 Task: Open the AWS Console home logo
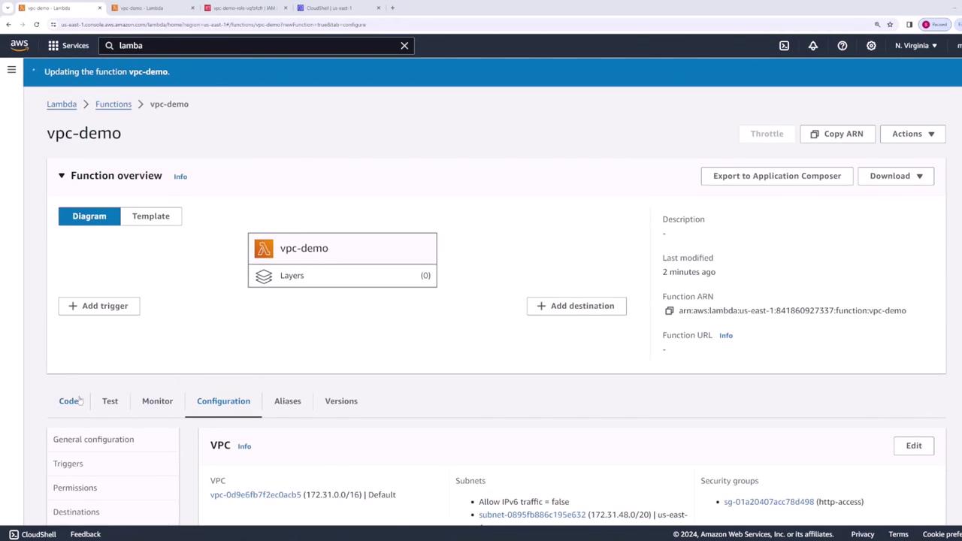pos(20,45)
